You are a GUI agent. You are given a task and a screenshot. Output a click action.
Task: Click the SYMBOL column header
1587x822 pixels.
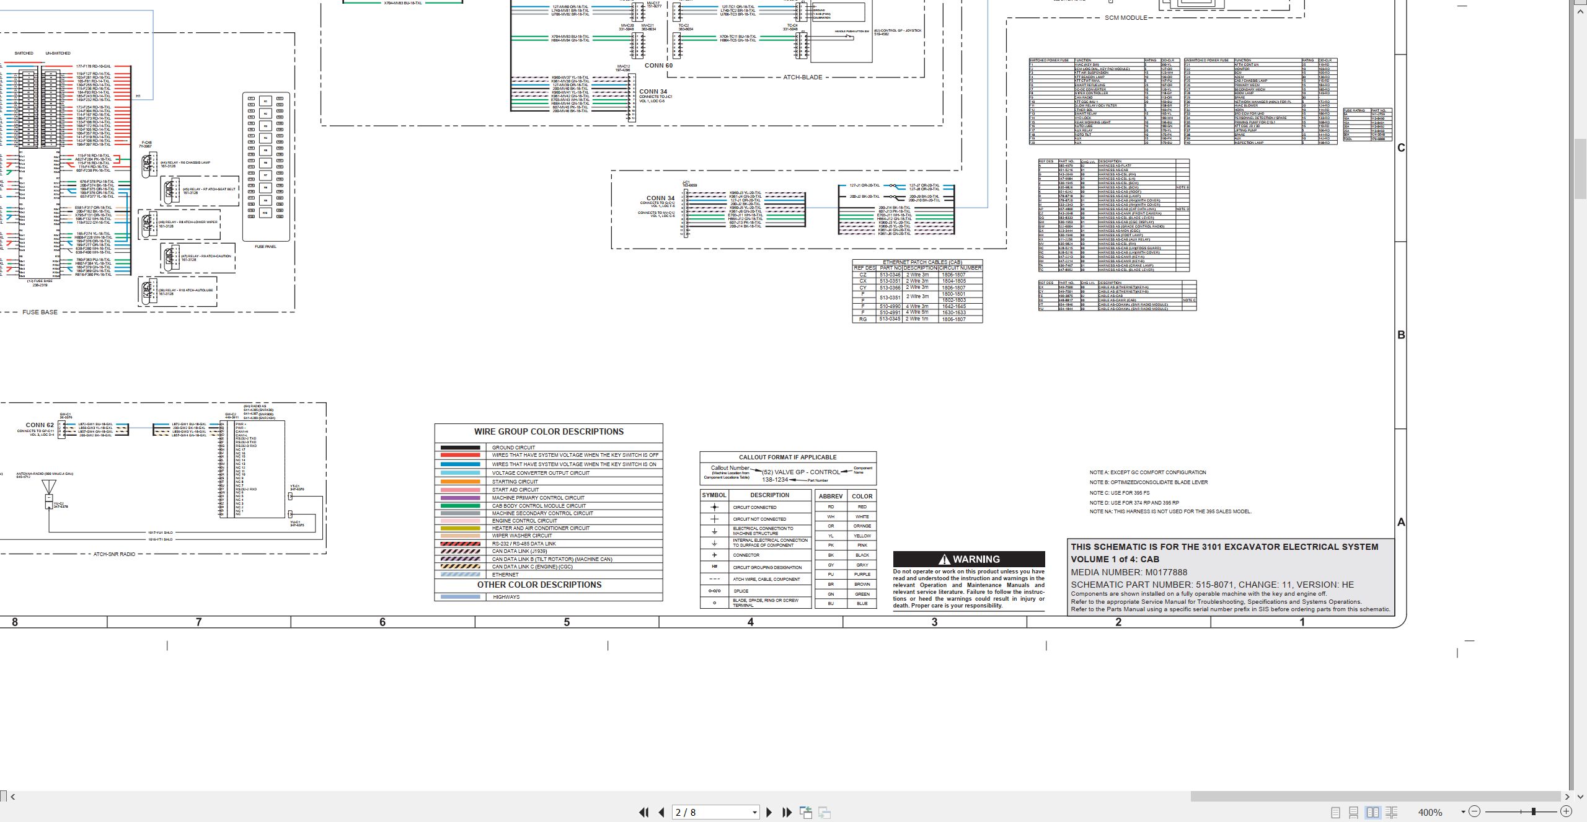pos(714,495)
